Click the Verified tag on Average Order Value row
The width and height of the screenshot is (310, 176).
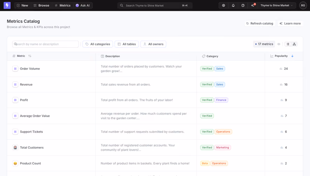click(x=207, y=116)
